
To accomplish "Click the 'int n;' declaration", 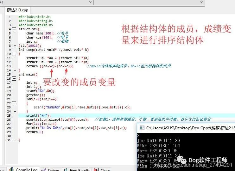I will (32, 83).
